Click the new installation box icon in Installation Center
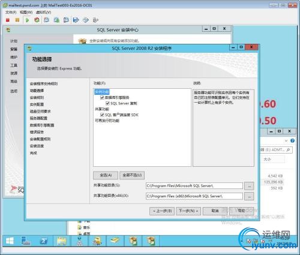 pos(82,41)
